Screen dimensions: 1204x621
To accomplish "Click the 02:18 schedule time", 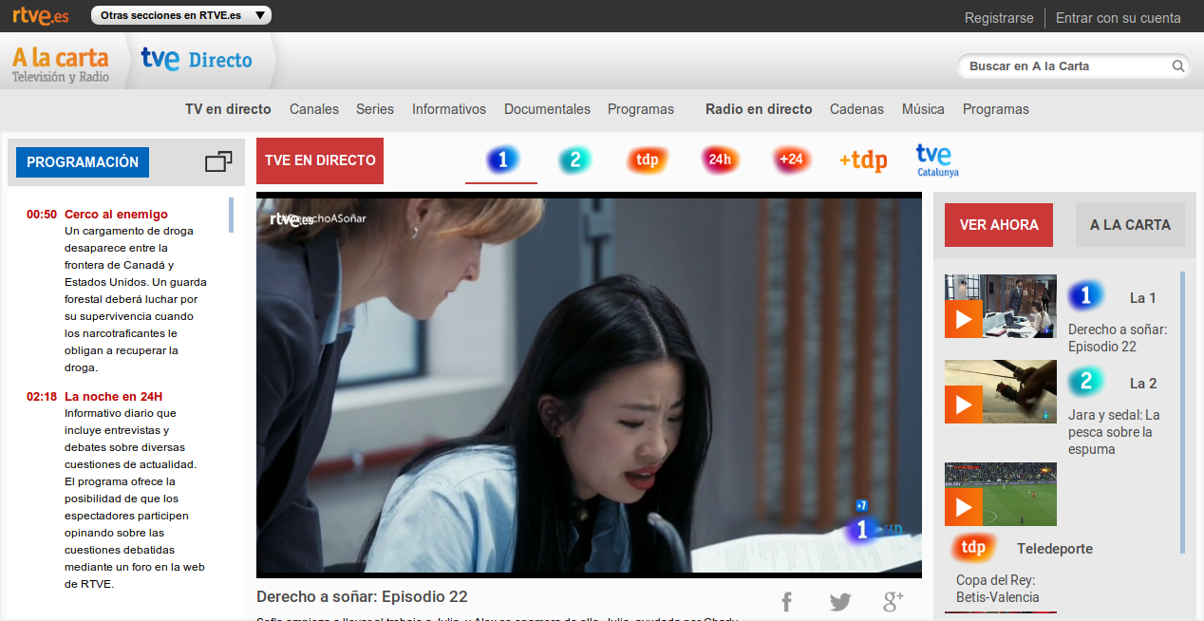I will click(42, 397).
